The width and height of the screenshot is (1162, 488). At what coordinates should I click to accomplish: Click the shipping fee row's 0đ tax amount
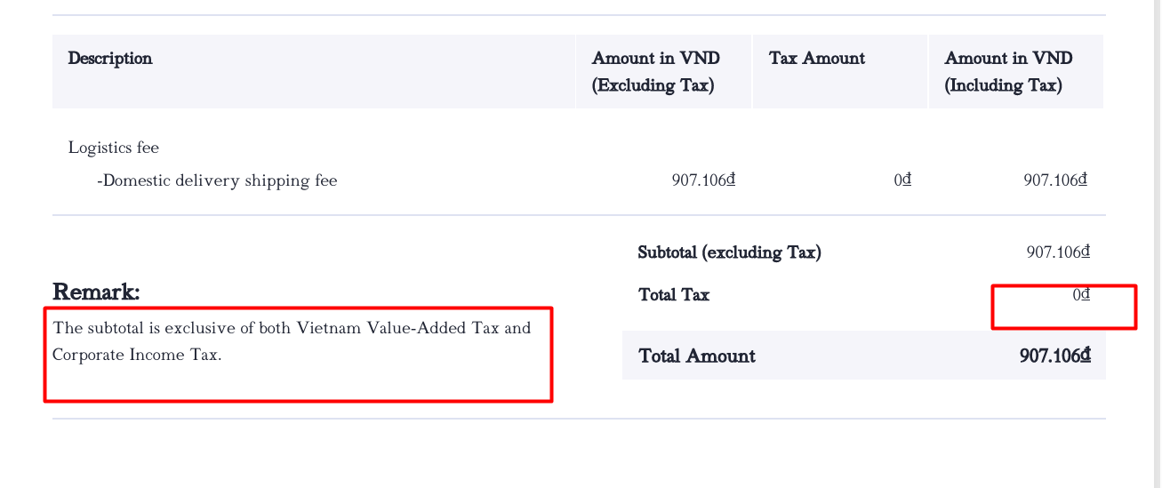tap(902, 180)
